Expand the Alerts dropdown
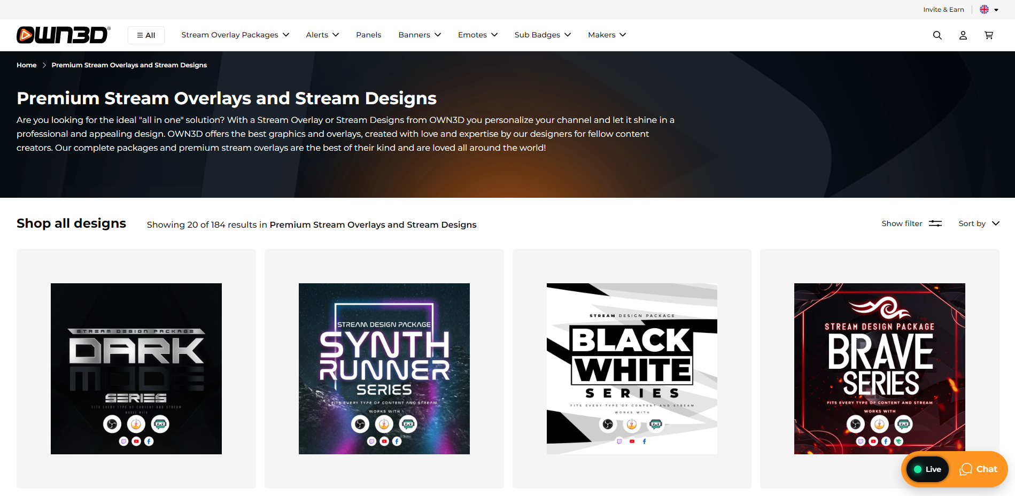This screenshot has height=496, width=1015. [322, 35]
